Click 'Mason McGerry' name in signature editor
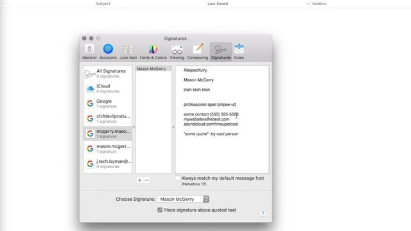Screen dimensions: 411x231 click(x=198, y=80)
